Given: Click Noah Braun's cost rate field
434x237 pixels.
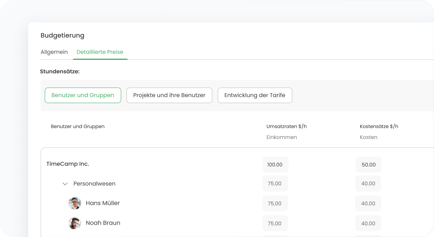Looking at the screenshot, I should coord(368,223).
